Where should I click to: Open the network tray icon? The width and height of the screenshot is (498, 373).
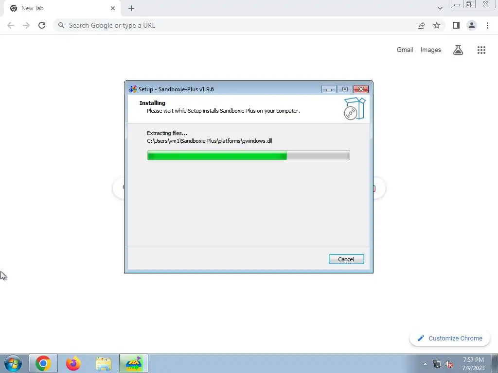coord(437,364)
